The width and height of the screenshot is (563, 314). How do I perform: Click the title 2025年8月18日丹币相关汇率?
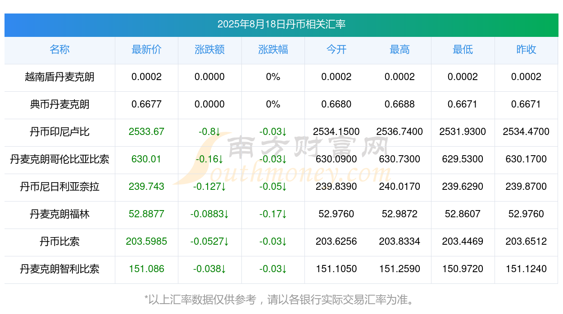click(x=281, y=24)
